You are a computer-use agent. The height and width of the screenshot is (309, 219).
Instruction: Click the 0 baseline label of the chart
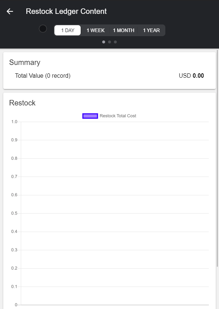pyautogui.click(x=16, y=305)
